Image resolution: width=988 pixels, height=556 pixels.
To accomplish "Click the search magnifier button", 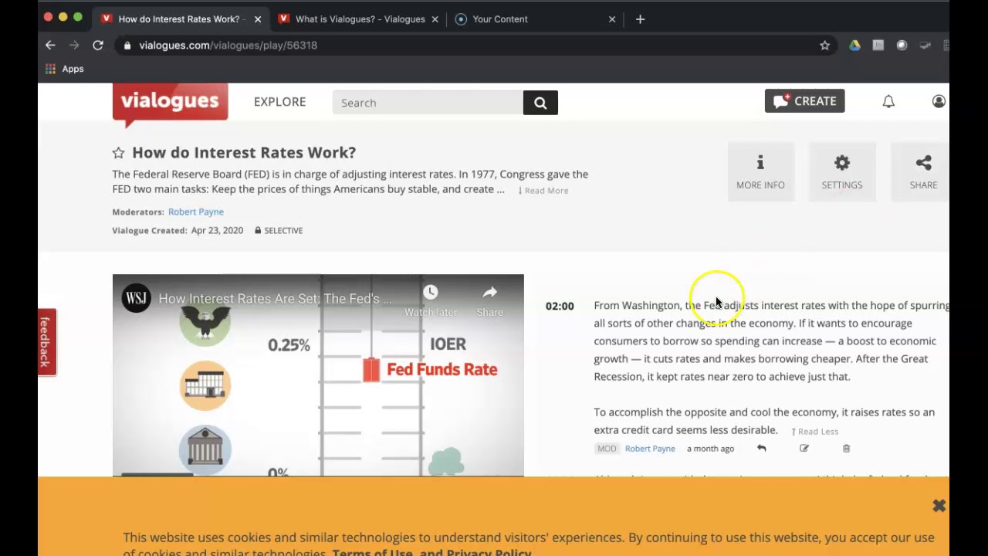I will coord(540,103).
